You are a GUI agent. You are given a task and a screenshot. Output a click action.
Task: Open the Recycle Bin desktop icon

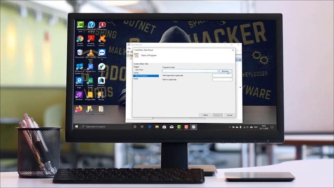coord(80,54)
